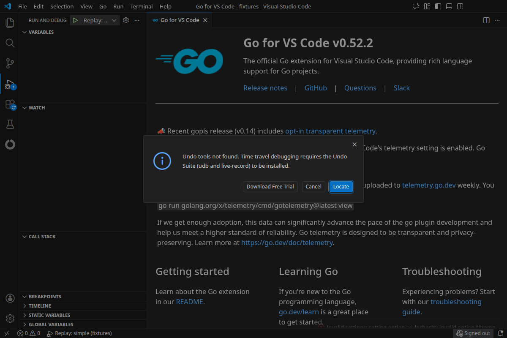The image size is (507, 338).
Task: Open the Run menu
Action: coord(118,6)
